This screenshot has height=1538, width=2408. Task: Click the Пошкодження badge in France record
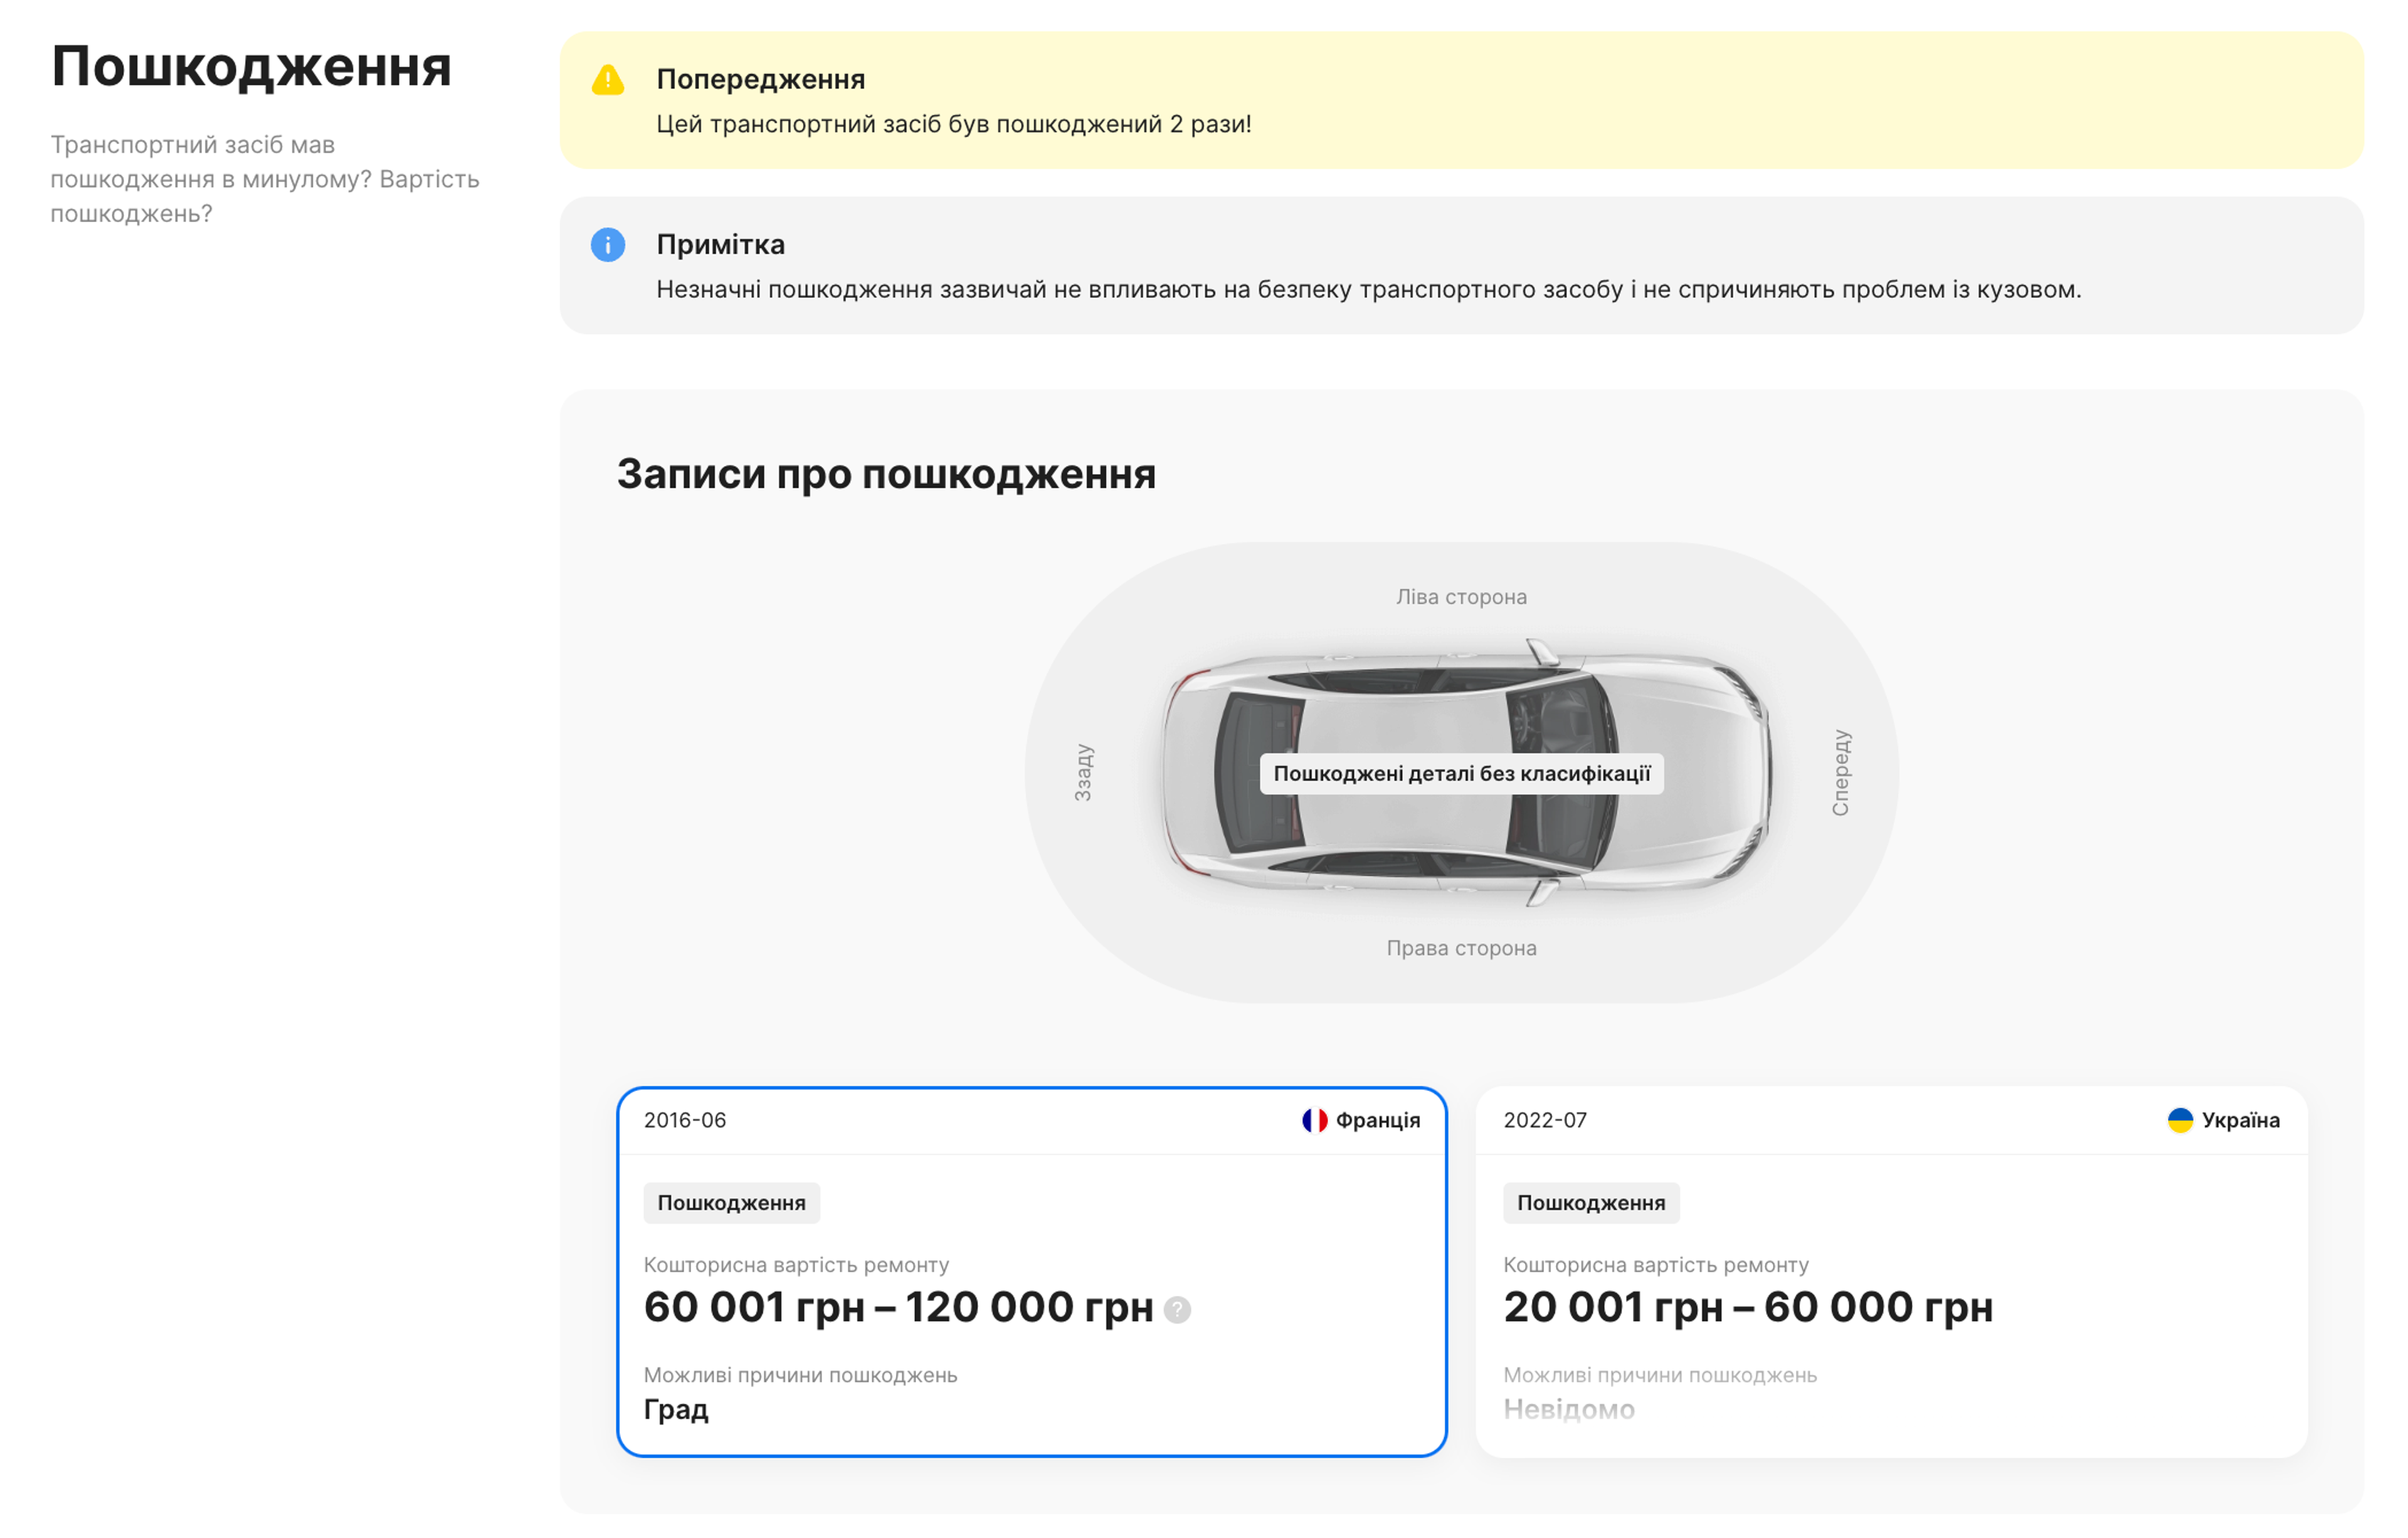(733, 1204)
